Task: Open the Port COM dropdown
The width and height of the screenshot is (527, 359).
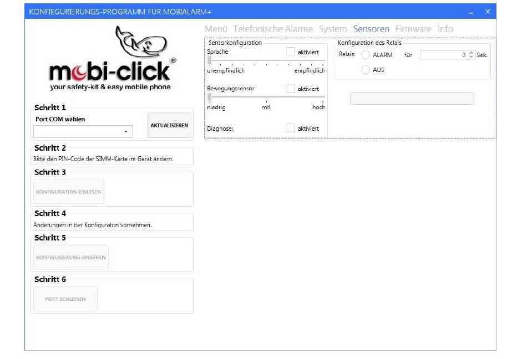Action: [83, 132]
